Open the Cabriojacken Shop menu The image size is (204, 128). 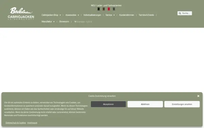pos(50,15)
